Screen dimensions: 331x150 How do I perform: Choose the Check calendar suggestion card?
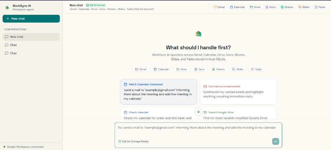pos(158,113)
